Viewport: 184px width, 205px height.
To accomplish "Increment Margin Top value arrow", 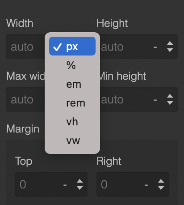I will point(80,181).
